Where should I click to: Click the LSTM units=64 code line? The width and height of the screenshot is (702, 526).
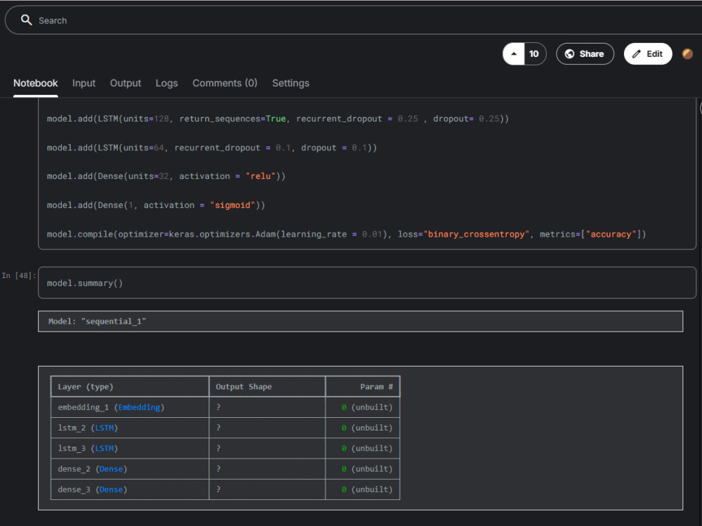tap(212, 148)
